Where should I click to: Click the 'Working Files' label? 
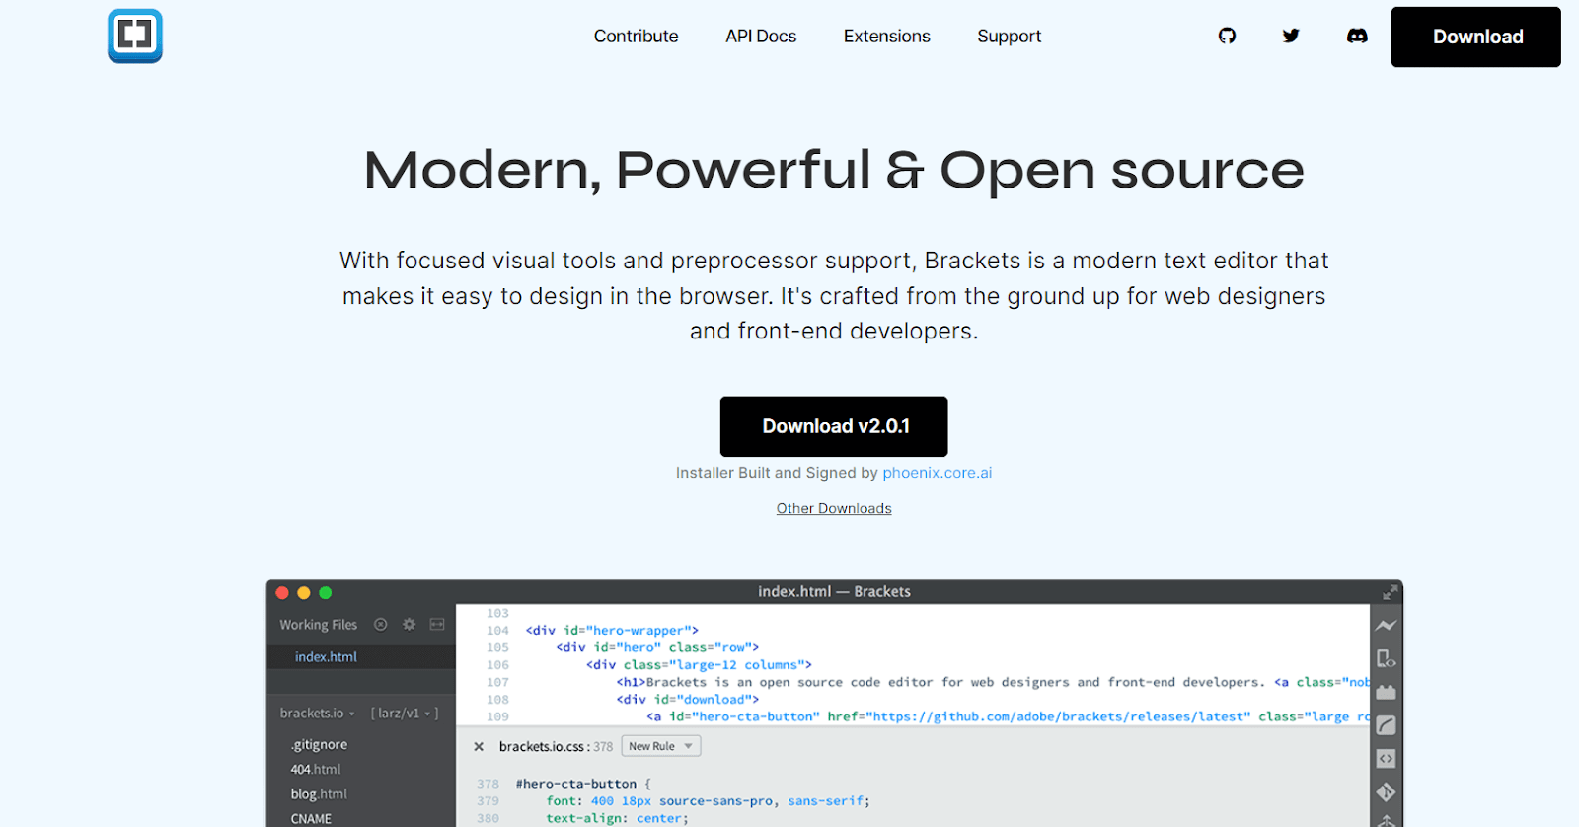tap(318, 625)
